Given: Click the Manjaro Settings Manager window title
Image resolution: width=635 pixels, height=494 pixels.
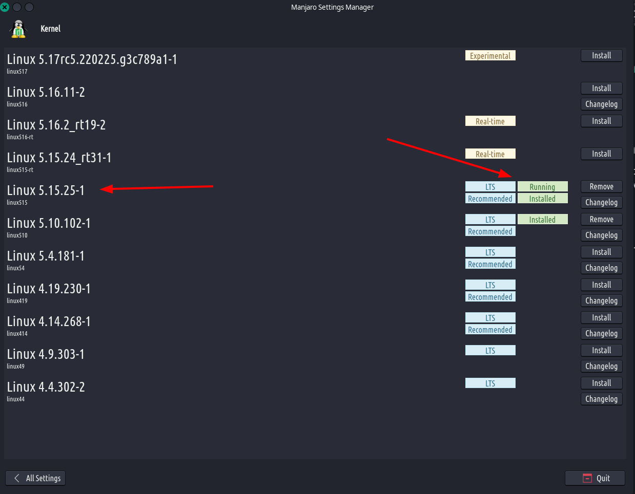Looking at the screenshot, I should click(x=332, y=7).
